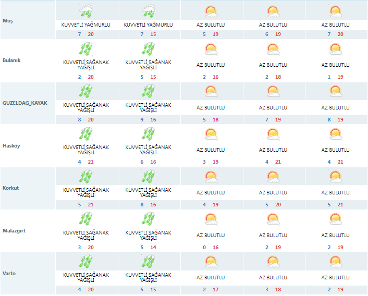
Task: Click the Muş partly cloudy icon in last column
Action: point(335,11)
